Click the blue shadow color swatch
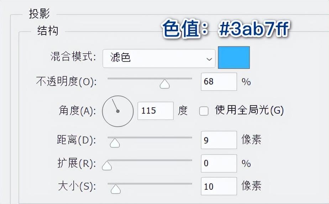Viewport: 329px width, 204px height. pos(234,58)
